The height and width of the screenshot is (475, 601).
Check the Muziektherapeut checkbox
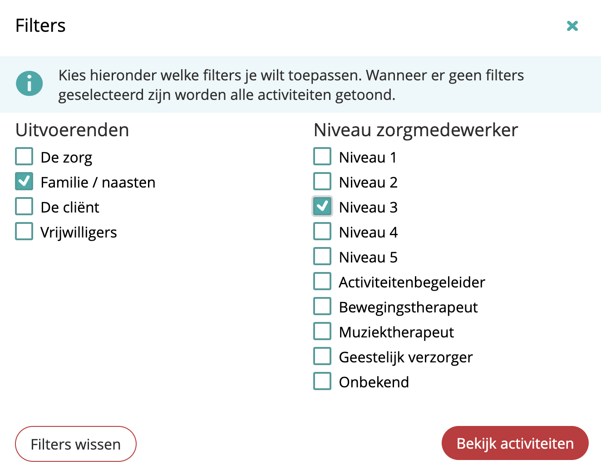pos(322,331)
